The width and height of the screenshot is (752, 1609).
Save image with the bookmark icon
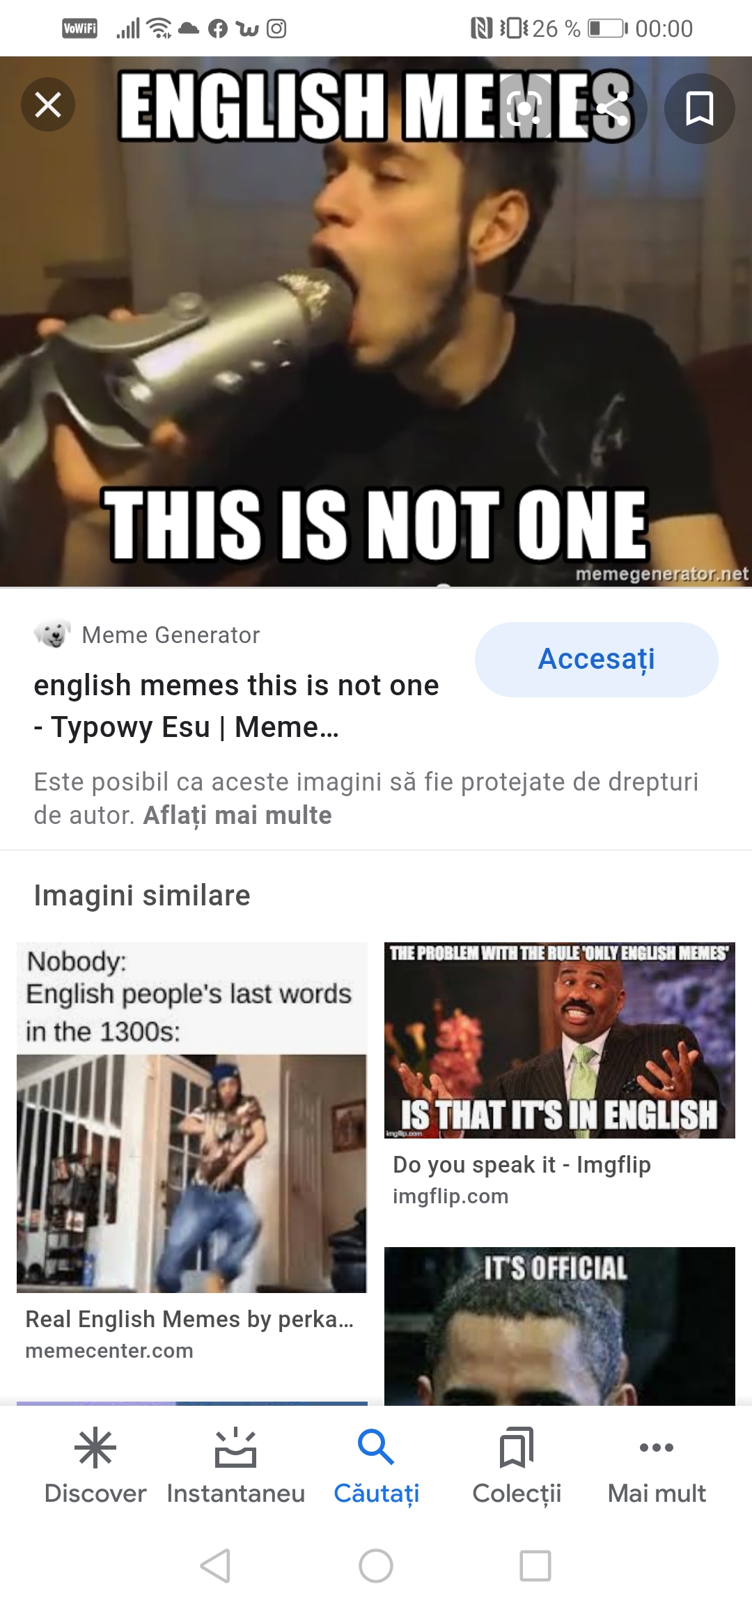[x=700, y=108]
